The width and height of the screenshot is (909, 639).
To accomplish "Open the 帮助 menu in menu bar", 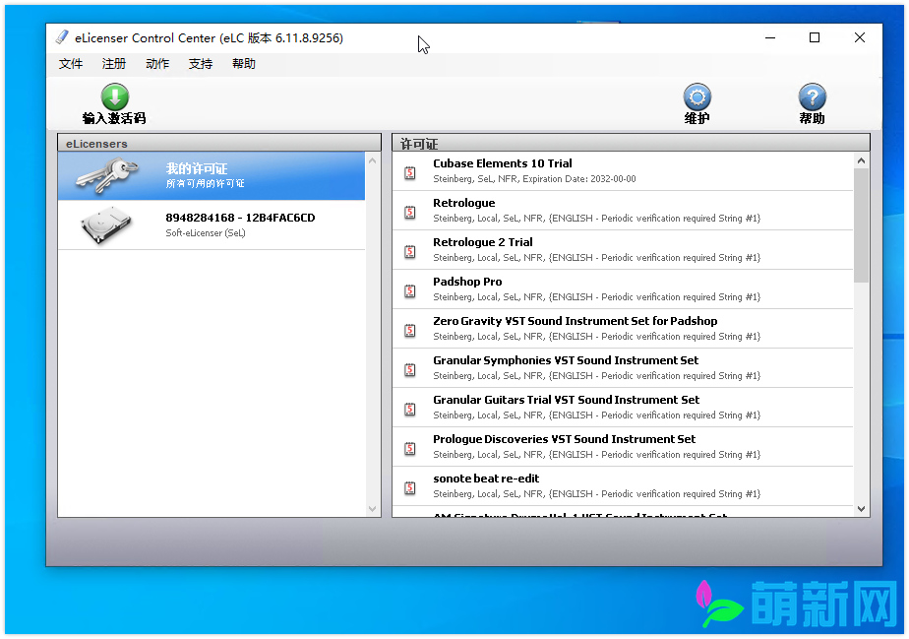I will pos(244,64).
